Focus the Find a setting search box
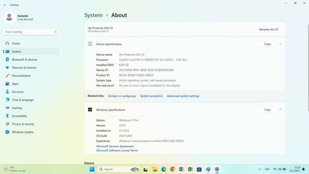Viewport: 309px width, 174px height. click(31, 32)
